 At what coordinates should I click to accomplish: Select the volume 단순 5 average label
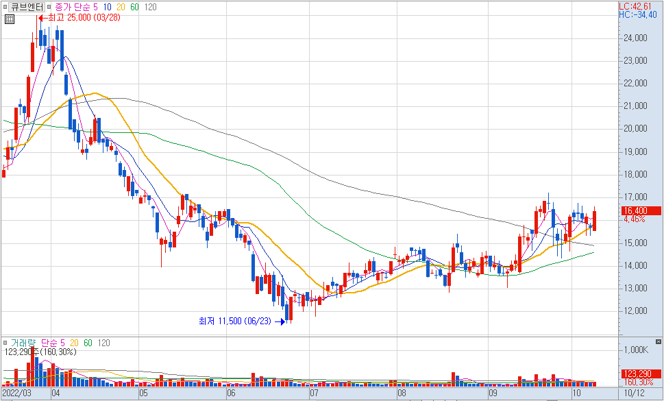tap(53, 343)
